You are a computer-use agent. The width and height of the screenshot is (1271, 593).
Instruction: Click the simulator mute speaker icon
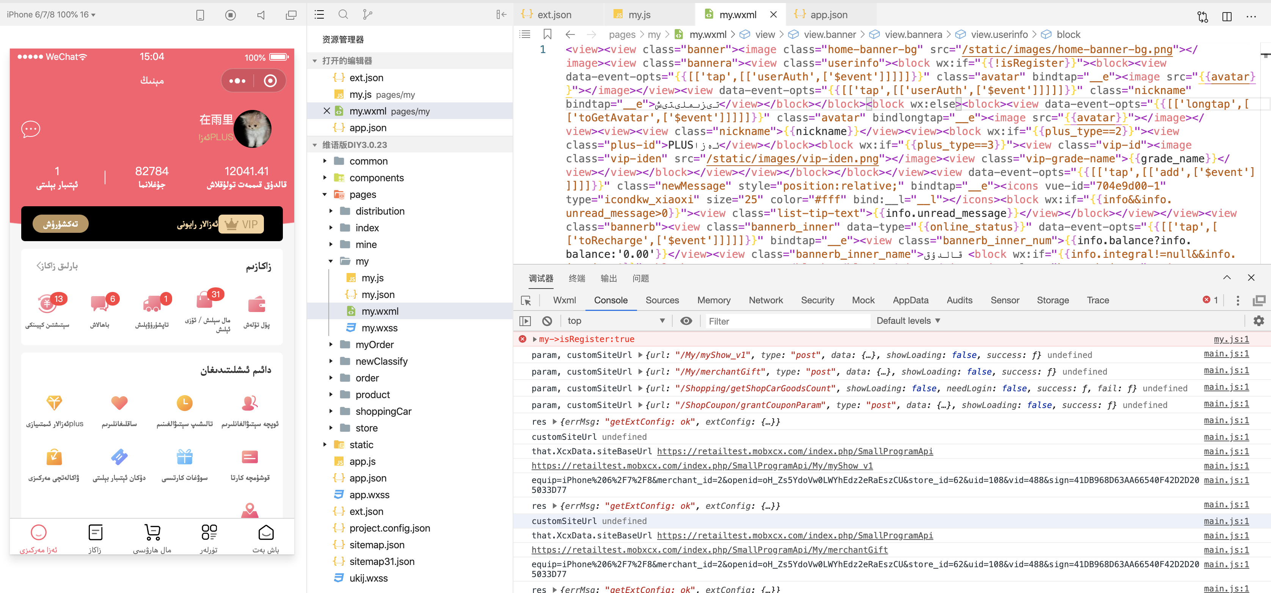[260, 15]
